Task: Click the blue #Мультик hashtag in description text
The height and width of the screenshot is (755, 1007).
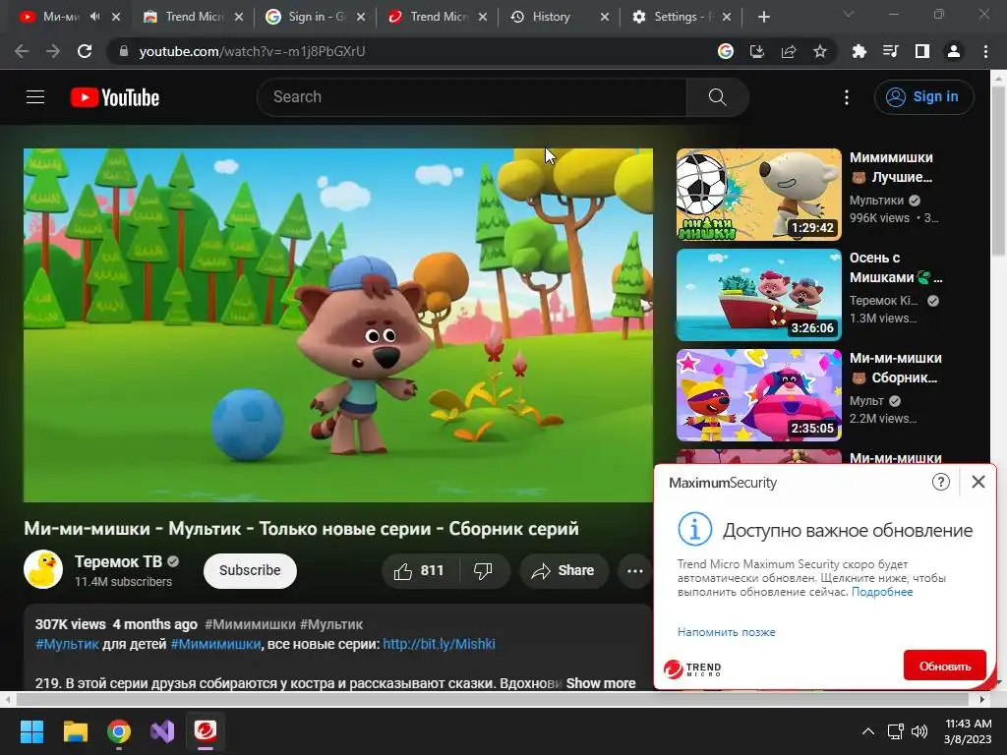Action: coord(67,644)
